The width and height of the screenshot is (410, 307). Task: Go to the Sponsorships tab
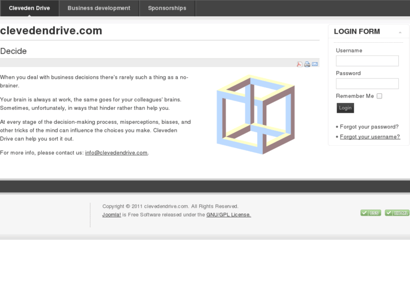(x=167, y=8)
